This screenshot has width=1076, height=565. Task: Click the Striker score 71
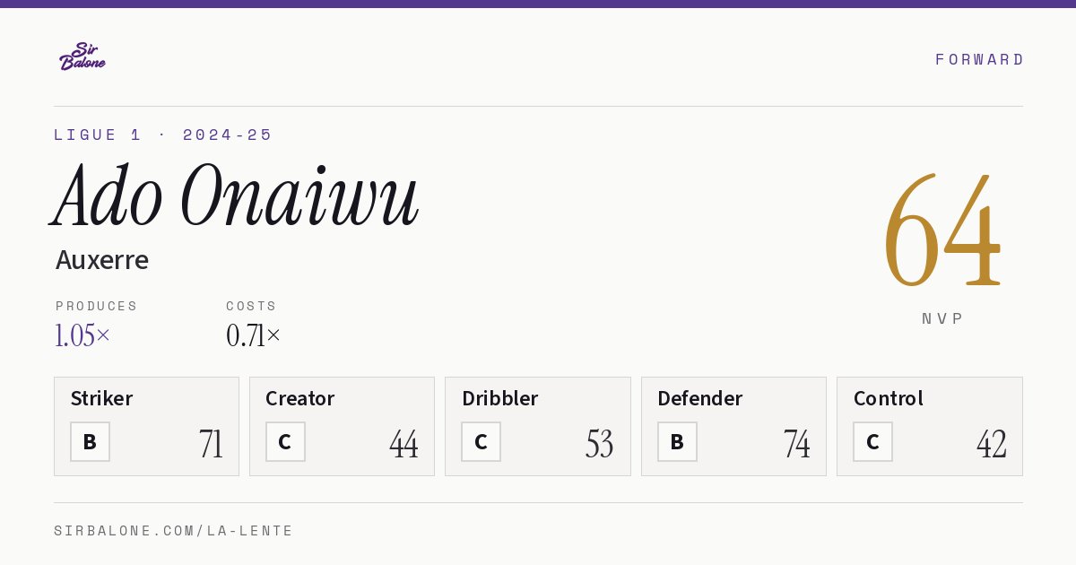pyautogui.click(x=211, y=444)
